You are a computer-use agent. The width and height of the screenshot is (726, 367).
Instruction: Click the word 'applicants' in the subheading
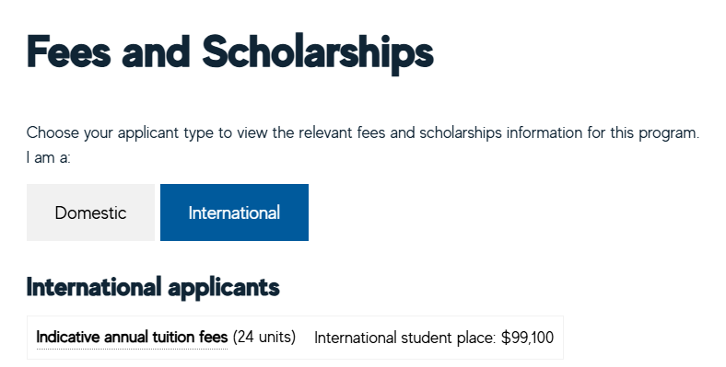click(x=224, y=289)
